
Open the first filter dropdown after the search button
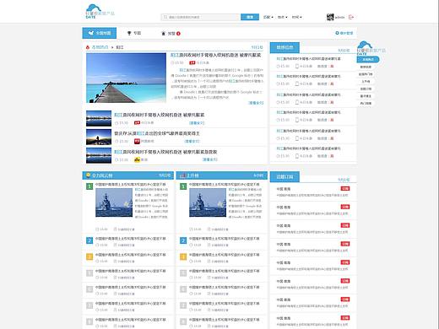[x=268, y=17]
